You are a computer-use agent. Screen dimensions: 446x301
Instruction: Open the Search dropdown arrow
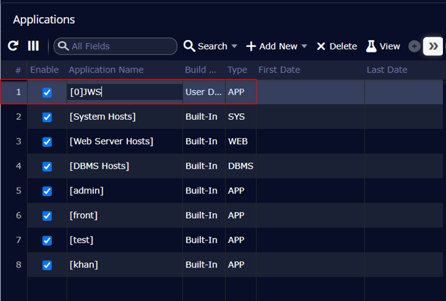(234, 47)
